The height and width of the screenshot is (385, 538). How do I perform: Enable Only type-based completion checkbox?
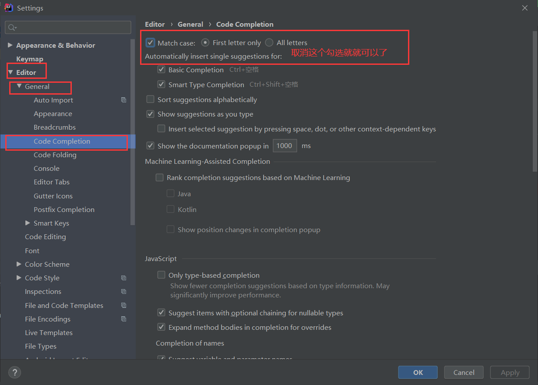(x=161, y=275)
